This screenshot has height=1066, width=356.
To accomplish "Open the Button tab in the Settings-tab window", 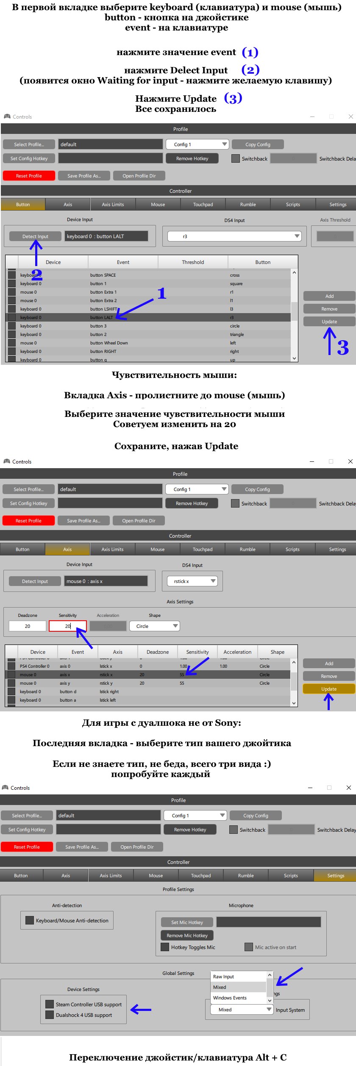I will coord(21,875).
